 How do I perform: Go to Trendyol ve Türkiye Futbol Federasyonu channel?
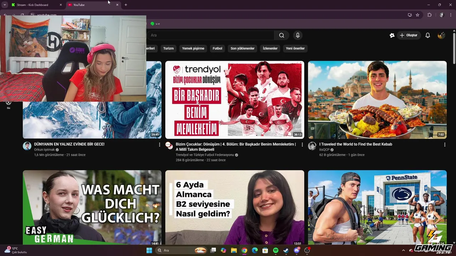click(x=205, y=155)
